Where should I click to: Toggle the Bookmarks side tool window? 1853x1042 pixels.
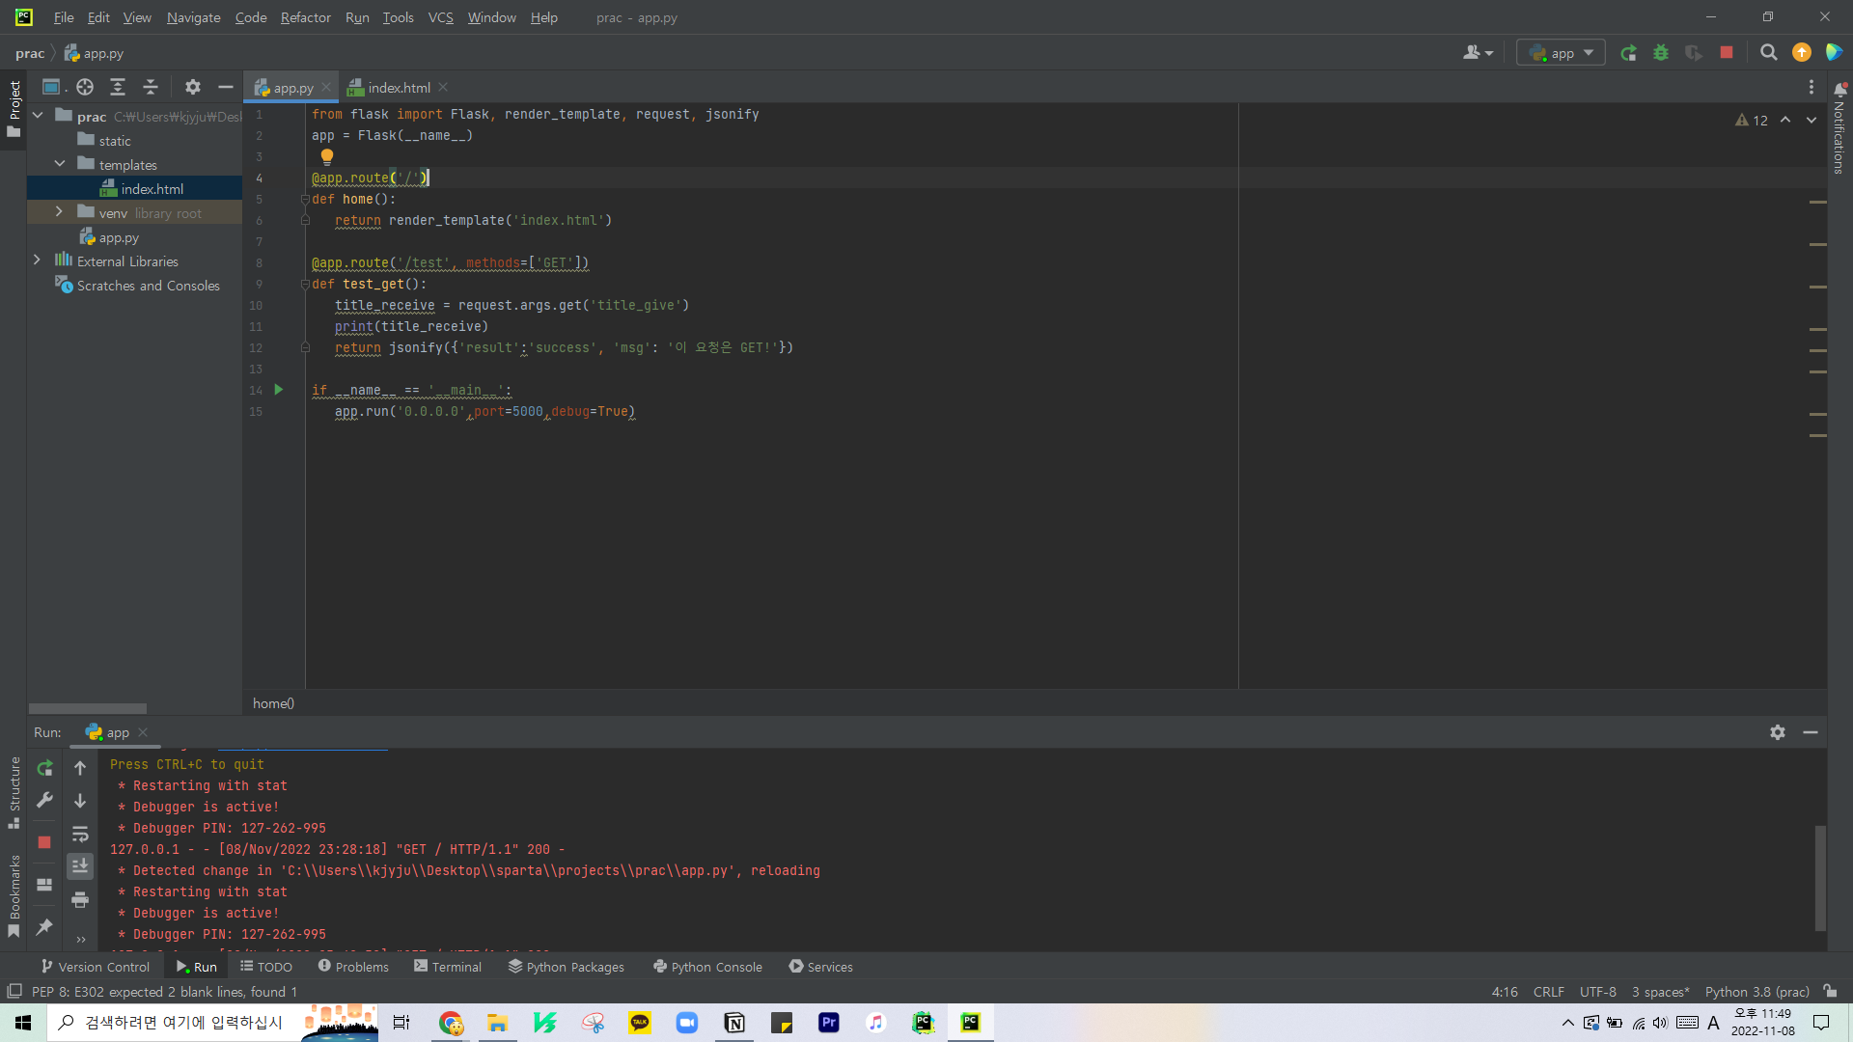tap(14, 895)
